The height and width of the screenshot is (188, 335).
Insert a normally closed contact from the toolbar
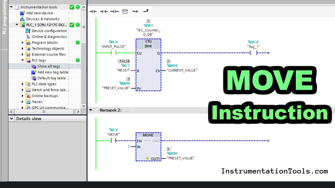tap(104, 11)
